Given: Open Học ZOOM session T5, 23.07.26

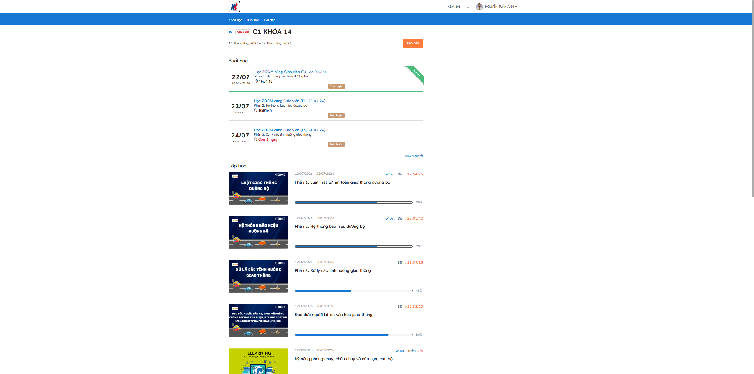Looking at the screenshot, I should 290,101.
